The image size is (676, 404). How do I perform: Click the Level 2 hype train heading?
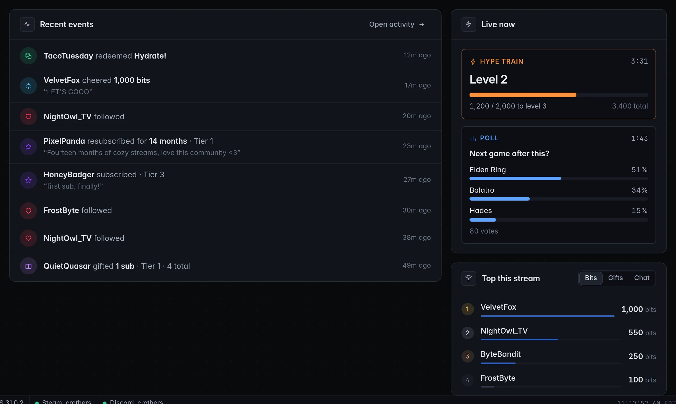tap(489, 79)
